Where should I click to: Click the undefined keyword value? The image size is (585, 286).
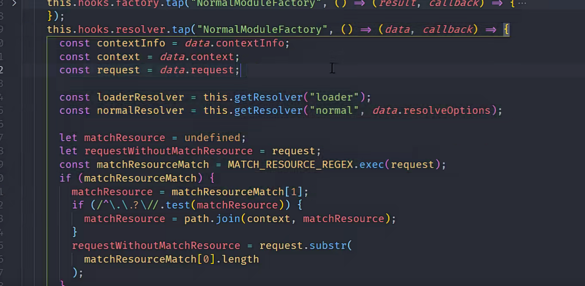(212, 138)
